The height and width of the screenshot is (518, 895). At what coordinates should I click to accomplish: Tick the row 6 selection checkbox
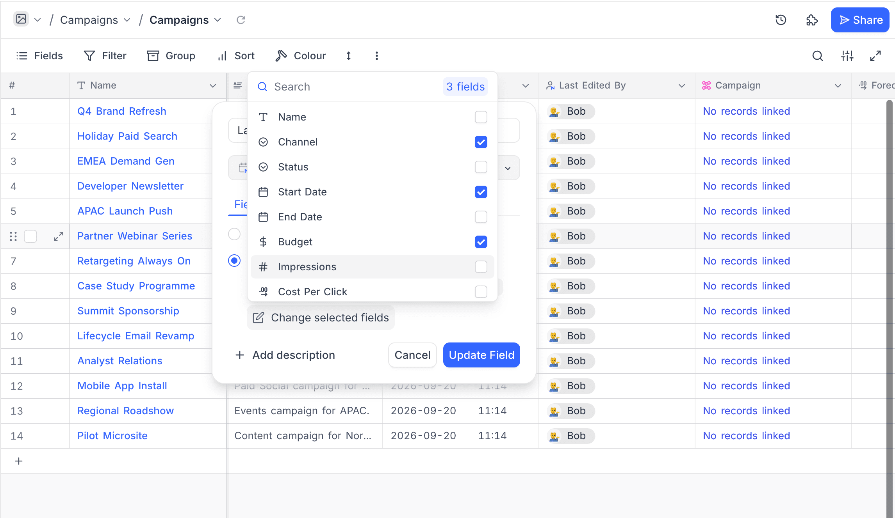point(30,236)
